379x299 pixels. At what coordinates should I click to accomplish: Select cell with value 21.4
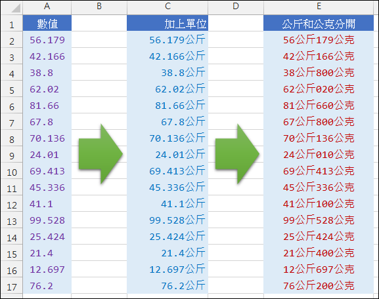point(47,253)
